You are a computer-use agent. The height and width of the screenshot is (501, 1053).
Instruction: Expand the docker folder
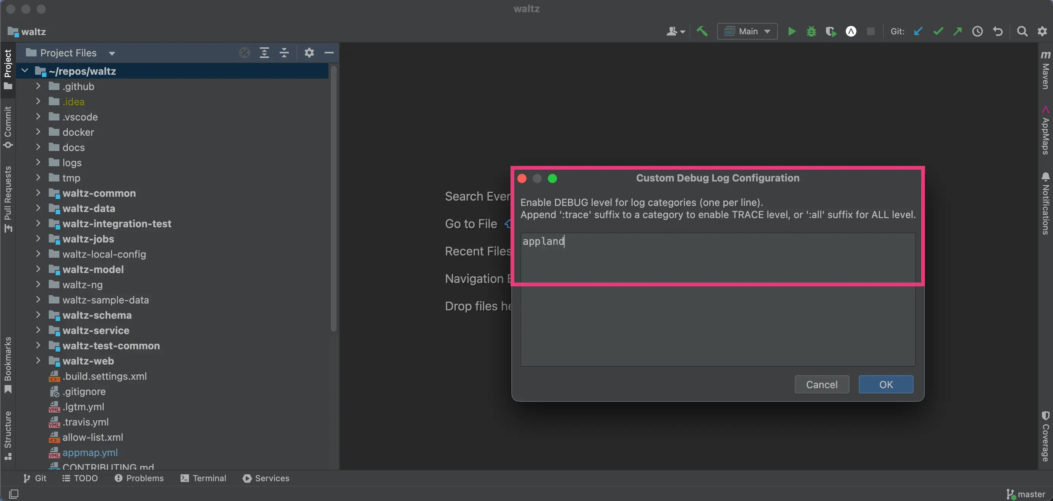pyautogui.click(x=38, y=132)
